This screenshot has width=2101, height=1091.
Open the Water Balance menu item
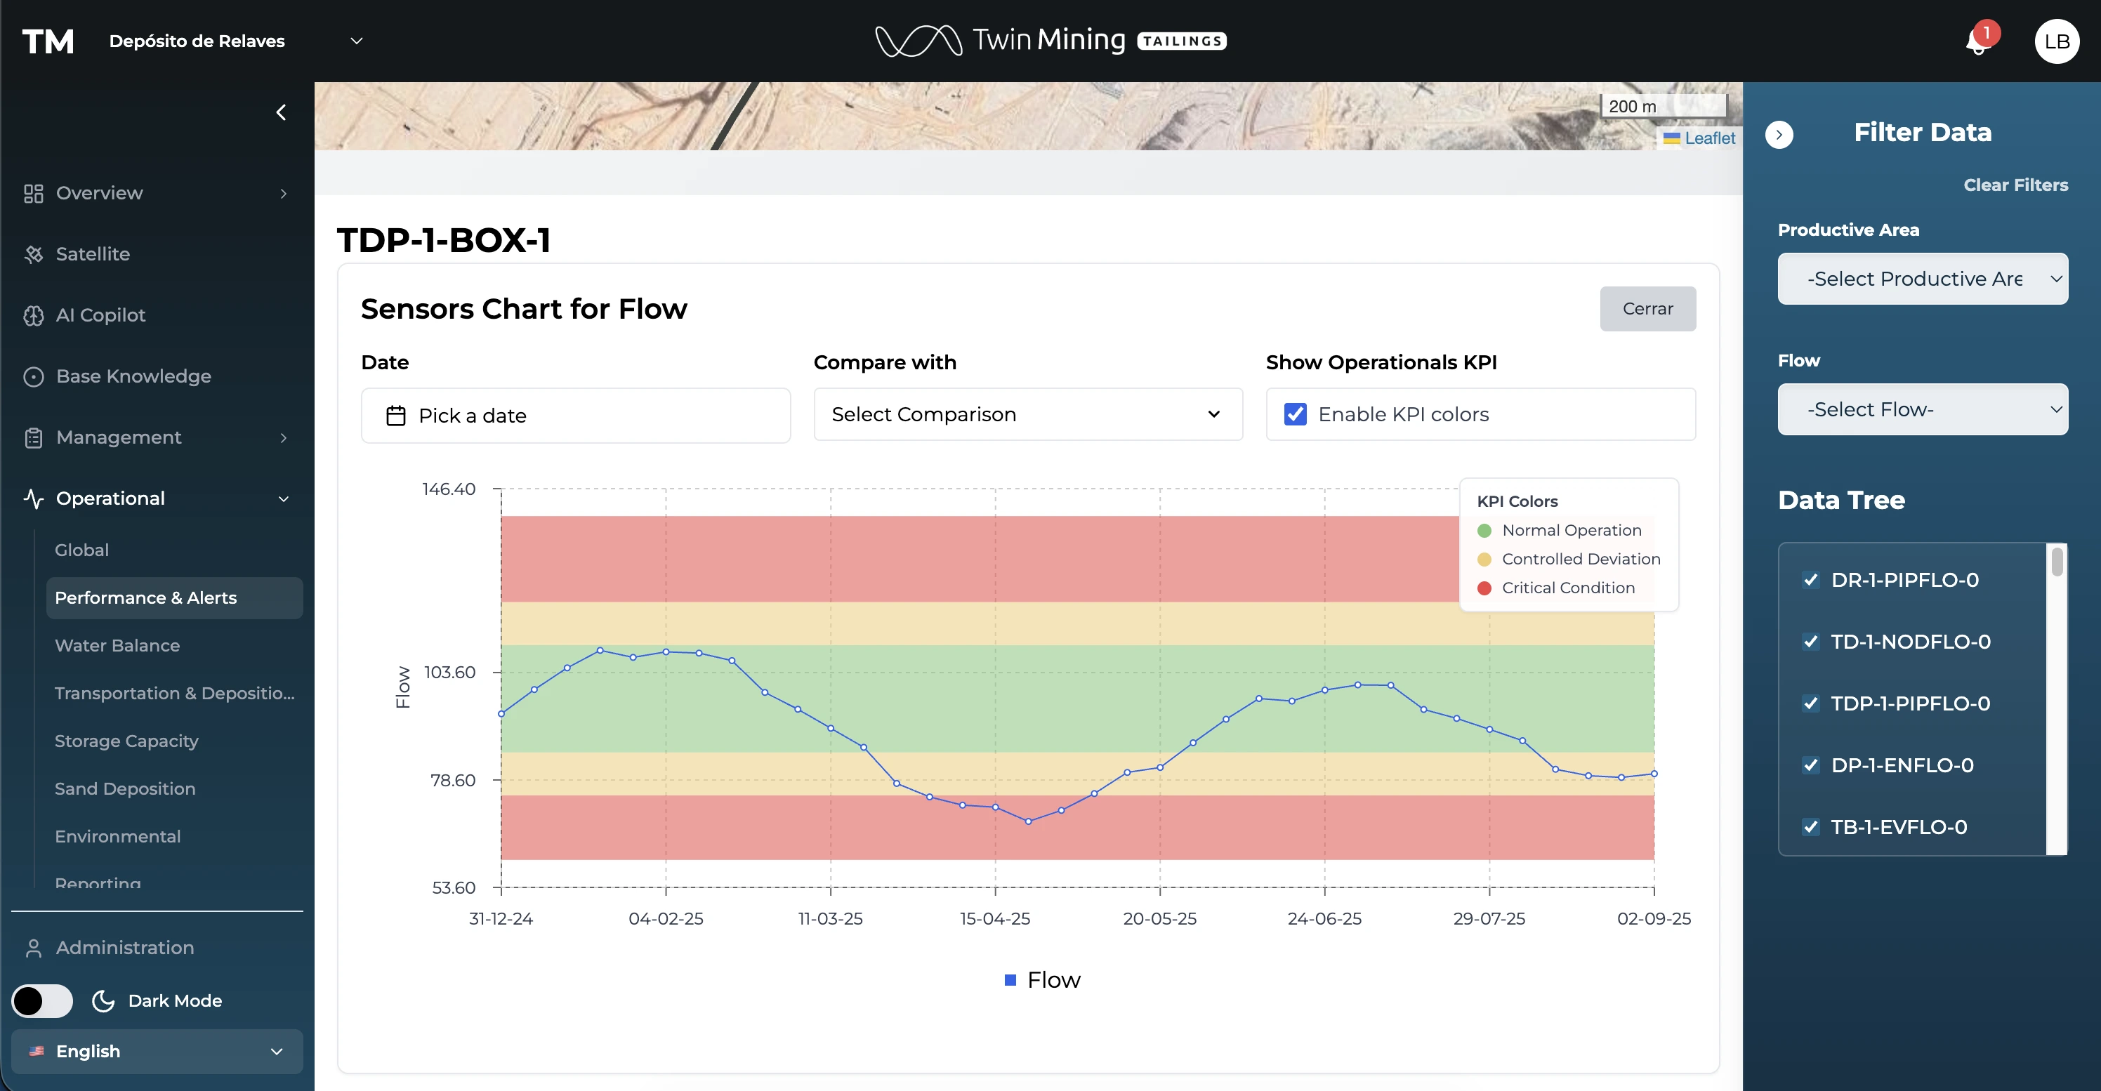pyautogui.click(x=117, y=645)
